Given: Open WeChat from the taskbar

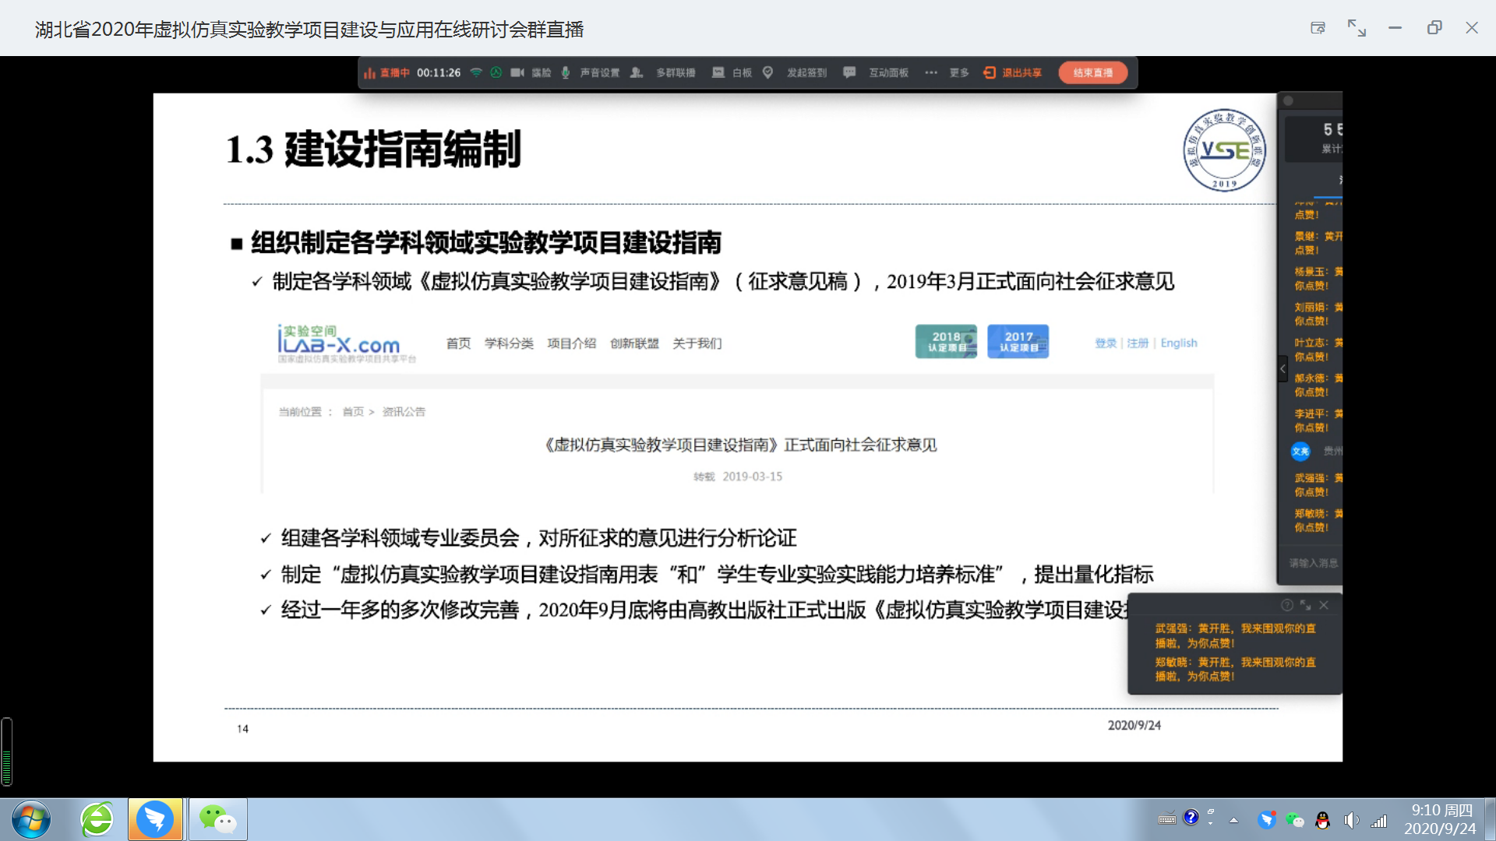Looking at the screenshot, I should coord(217,819).
